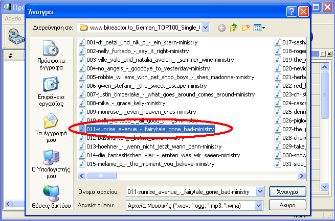Click CD drive icon in background window toolbar

pos(16,37)
